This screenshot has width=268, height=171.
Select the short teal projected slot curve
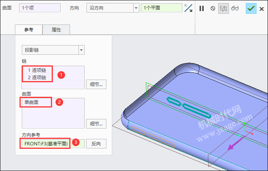click(174, 101)
